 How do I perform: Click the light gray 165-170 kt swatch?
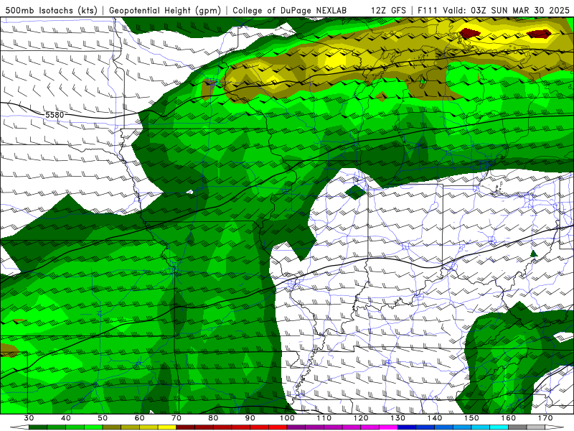536,427
